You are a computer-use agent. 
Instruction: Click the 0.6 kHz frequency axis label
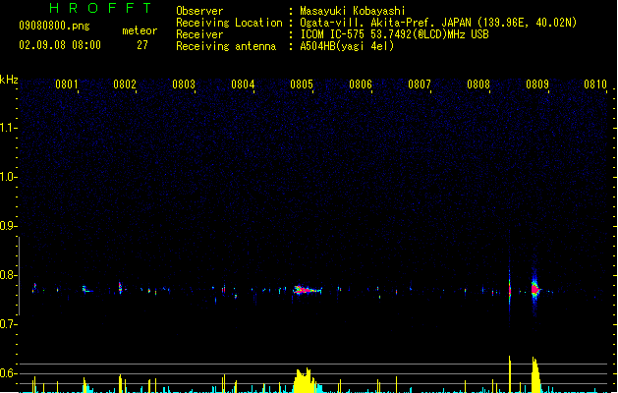point(8,373)
